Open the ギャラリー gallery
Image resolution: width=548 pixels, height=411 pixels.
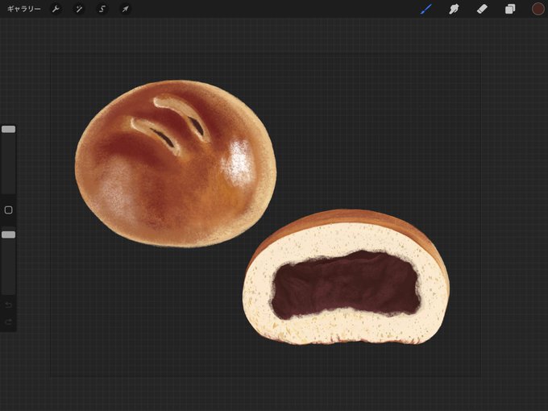point(23,9)
